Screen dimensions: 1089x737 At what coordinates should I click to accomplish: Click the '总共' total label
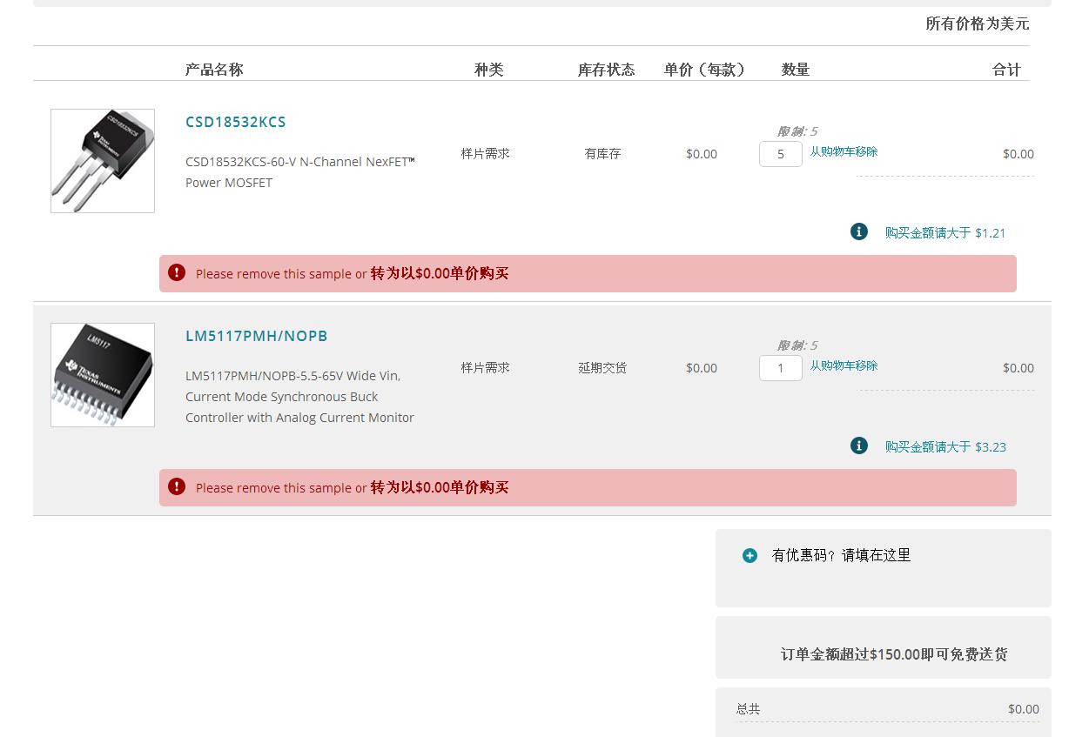tap(748, 709)
